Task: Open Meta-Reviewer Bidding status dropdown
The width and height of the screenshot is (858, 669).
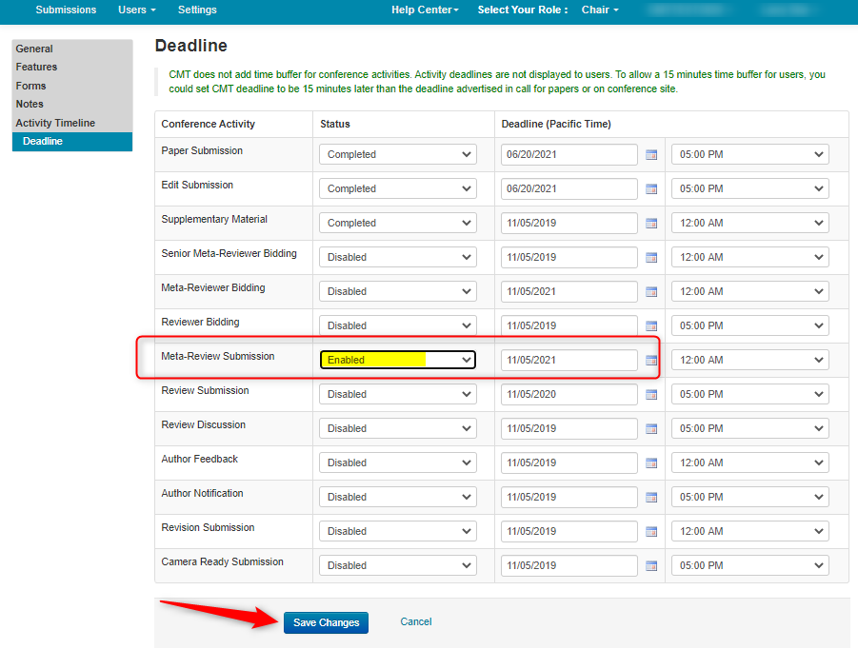Action: pos(398,291)
